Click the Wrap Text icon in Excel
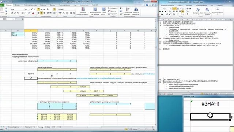The image size is (234, 132). (x=54, y=9)
